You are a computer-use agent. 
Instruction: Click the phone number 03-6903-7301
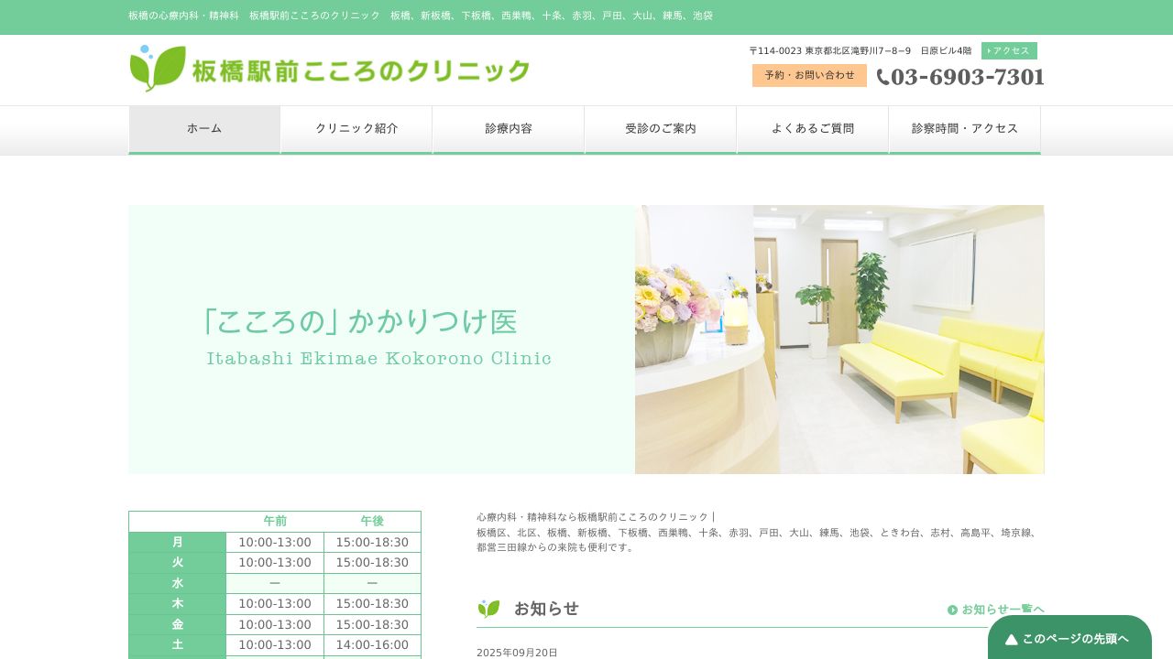click(x=967, y=77)
